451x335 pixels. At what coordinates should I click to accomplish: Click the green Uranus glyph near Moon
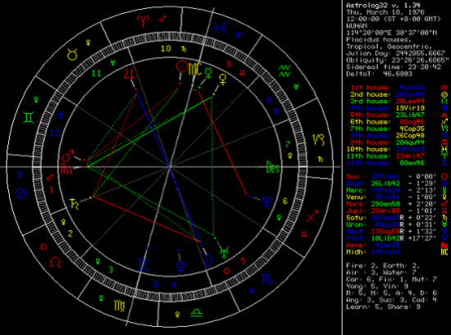tap(224, 253)
